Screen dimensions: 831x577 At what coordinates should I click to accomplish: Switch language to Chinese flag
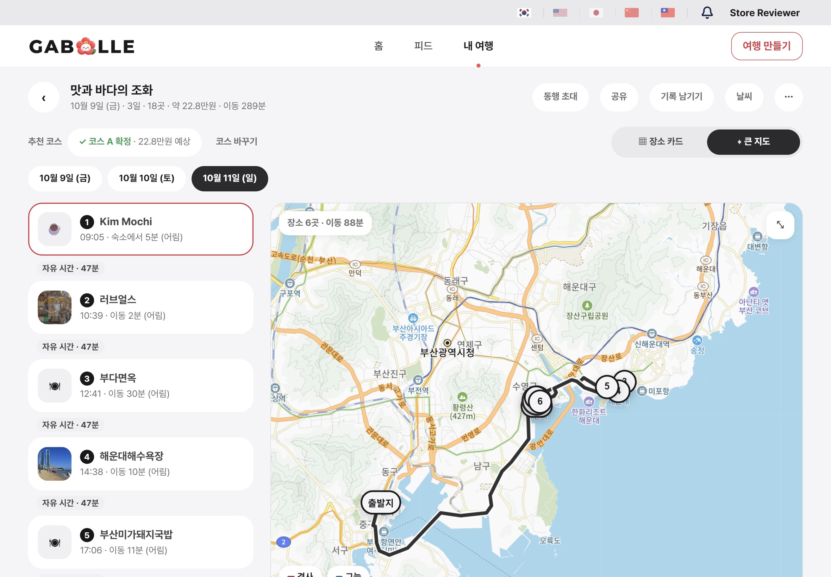coord(632,13)
